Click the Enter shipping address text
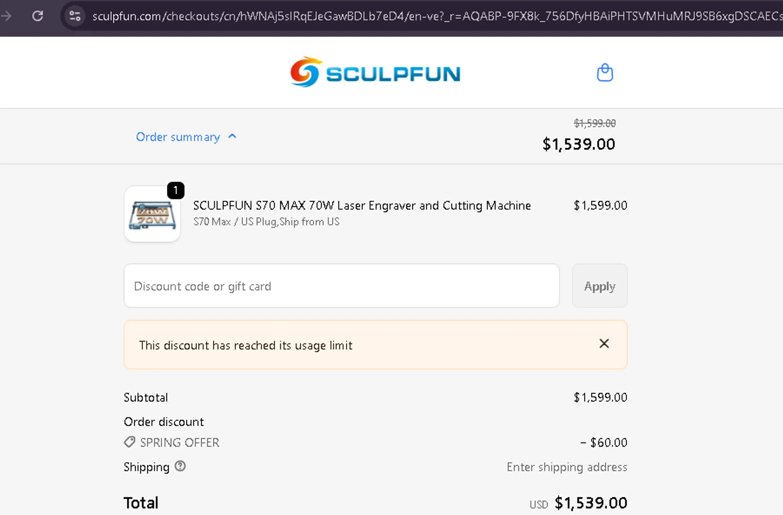783x515 pixels. tap(567, 467)
